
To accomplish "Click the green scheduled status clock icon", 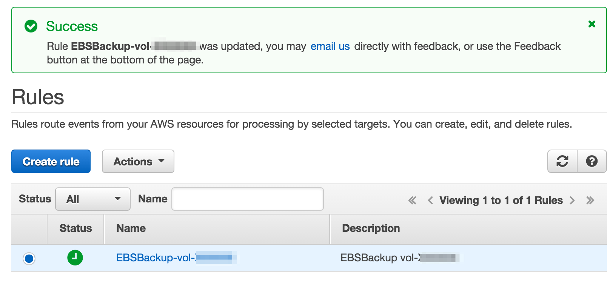I will 75,258.
